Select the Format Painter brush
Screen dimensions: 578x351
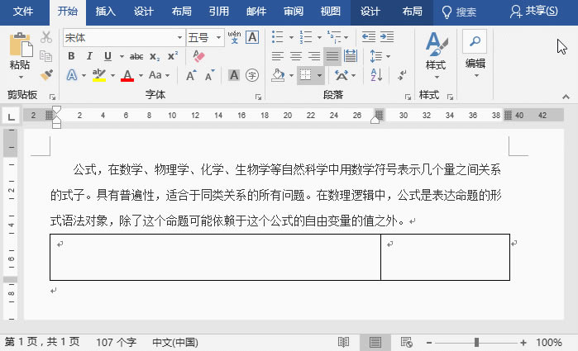point(46,75)
